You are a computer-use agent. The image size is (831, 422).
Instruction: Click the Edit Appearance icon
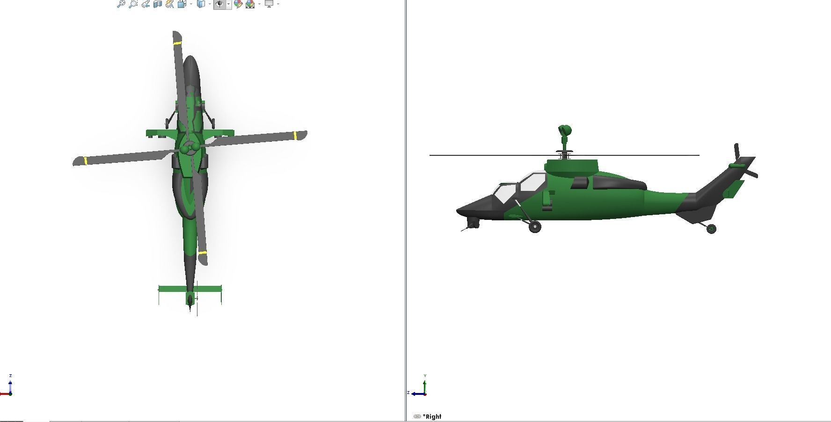[238, 4]
